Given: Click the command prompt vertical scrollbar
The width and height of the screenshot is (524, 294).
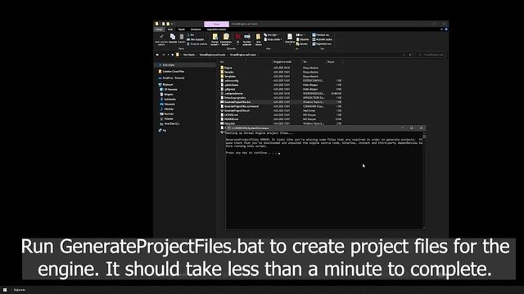Looking at the screenshot, I should pos(424,180).
